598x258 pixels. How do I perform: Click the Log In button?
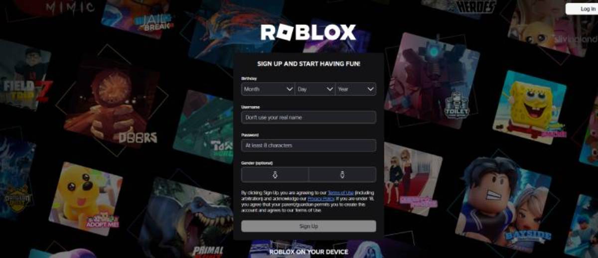[x=582, y=9]
